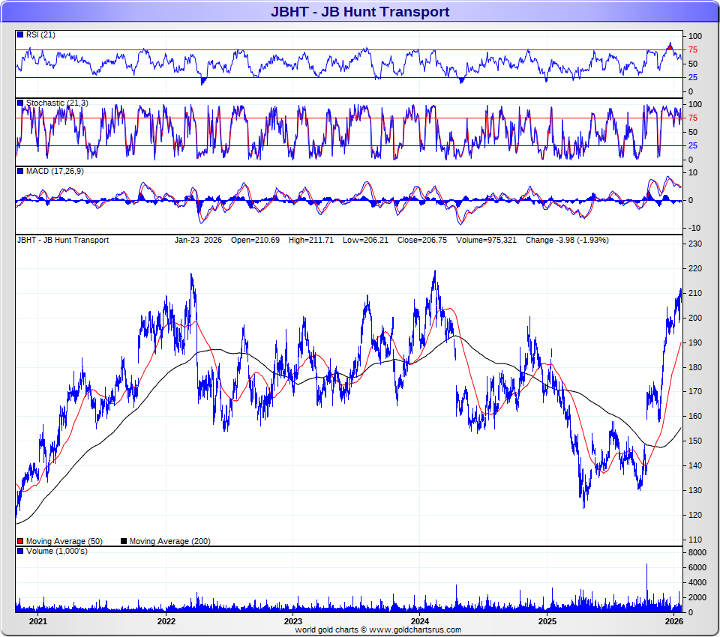Screen dimensions: 720x637
Task: Click the MACD (17,26,9) label
Action: pos(55,171)
